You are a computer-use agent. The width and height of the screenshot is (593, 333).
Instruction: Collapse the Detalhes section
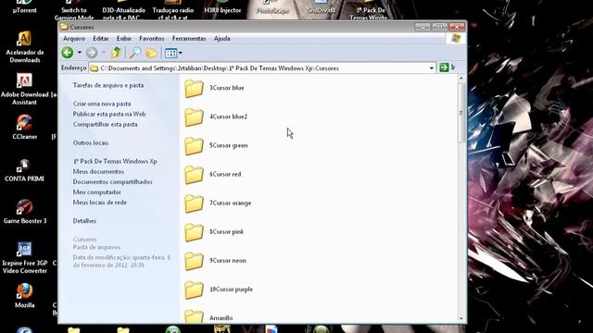(84, 221)
